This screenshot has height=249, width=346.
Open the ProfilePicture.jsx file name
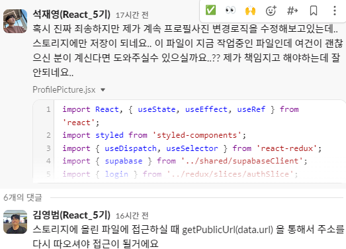64,89
